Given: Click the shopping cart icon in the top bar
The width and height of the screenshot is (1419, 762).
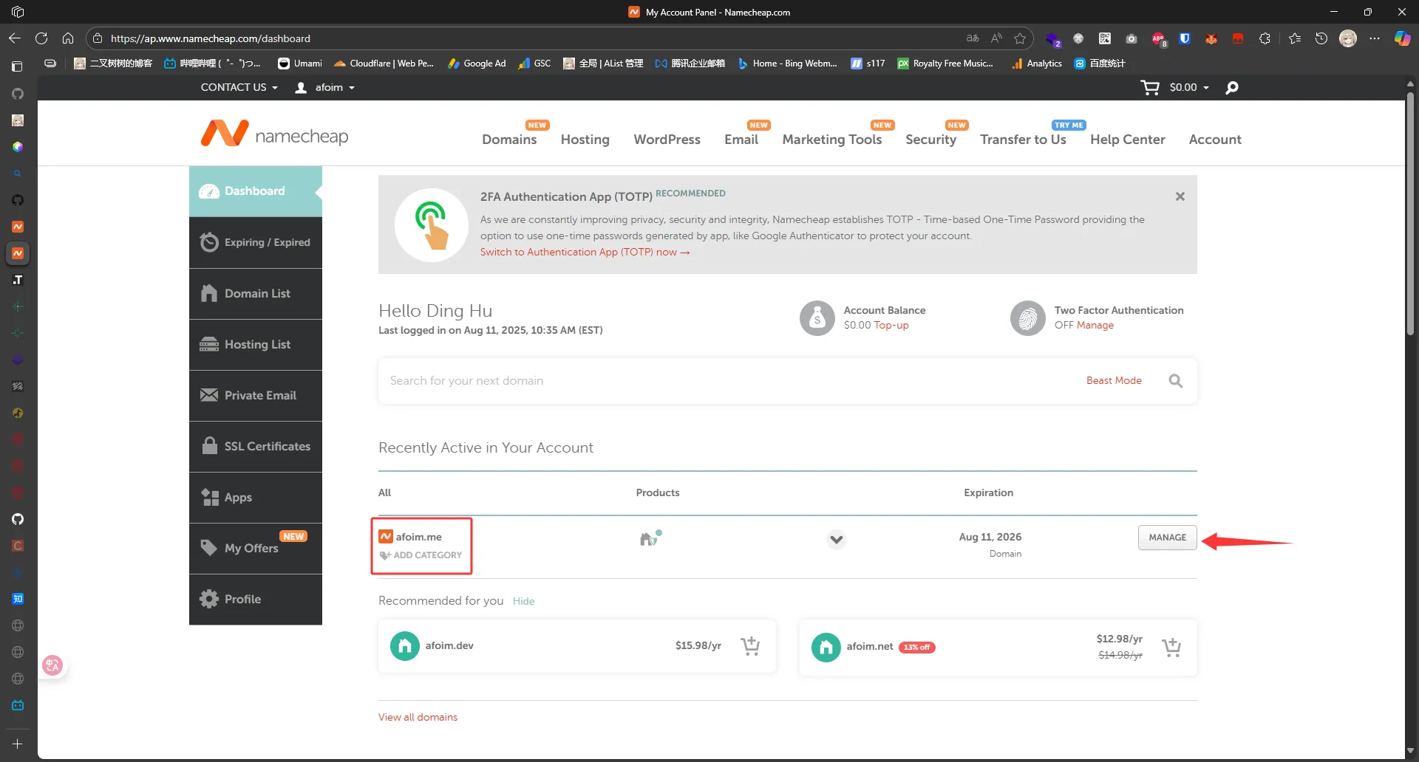Looking at the screenshot, I should pos(1149,88).
